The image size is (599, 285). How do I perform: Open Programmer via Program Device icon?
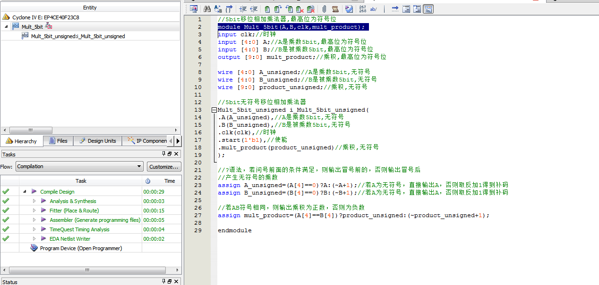coord(34,248)
